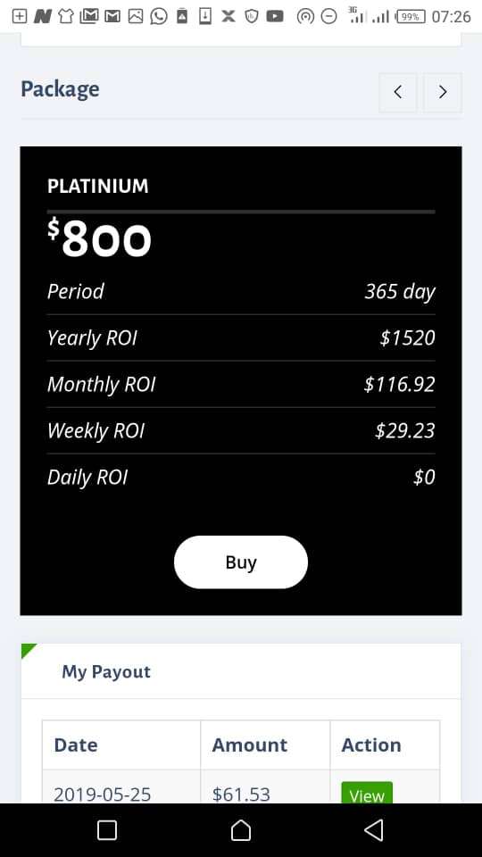Tap the Date column header
This screenshot has width=482, height=857.
(x=76, y=745)
